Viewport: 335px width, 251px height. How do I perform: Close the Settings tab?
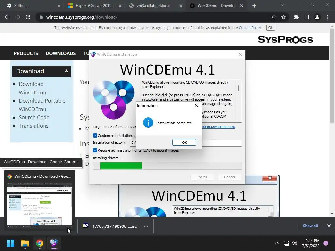[59, 6]
